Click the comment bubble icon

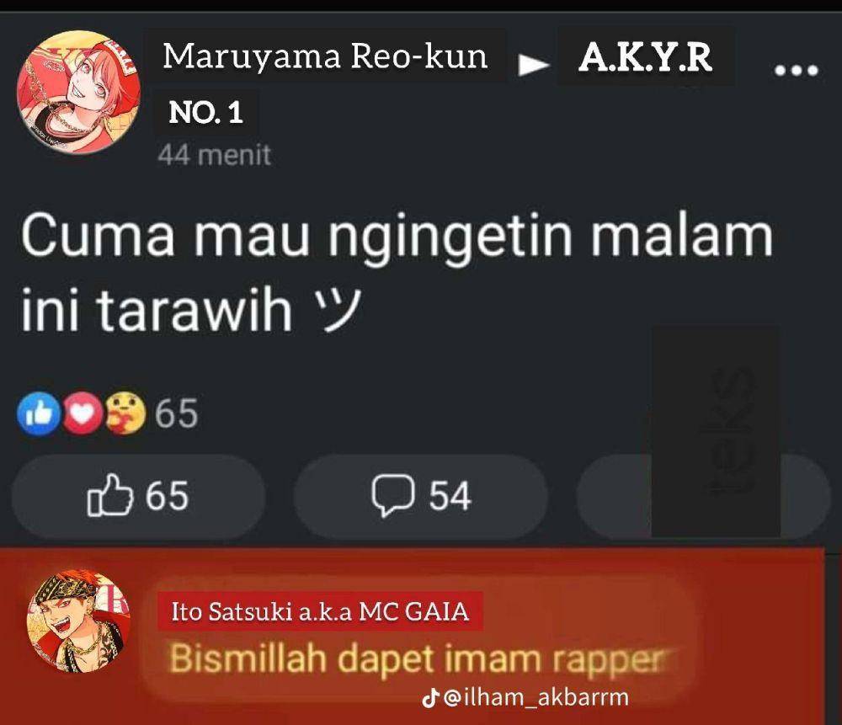point(393,496)
